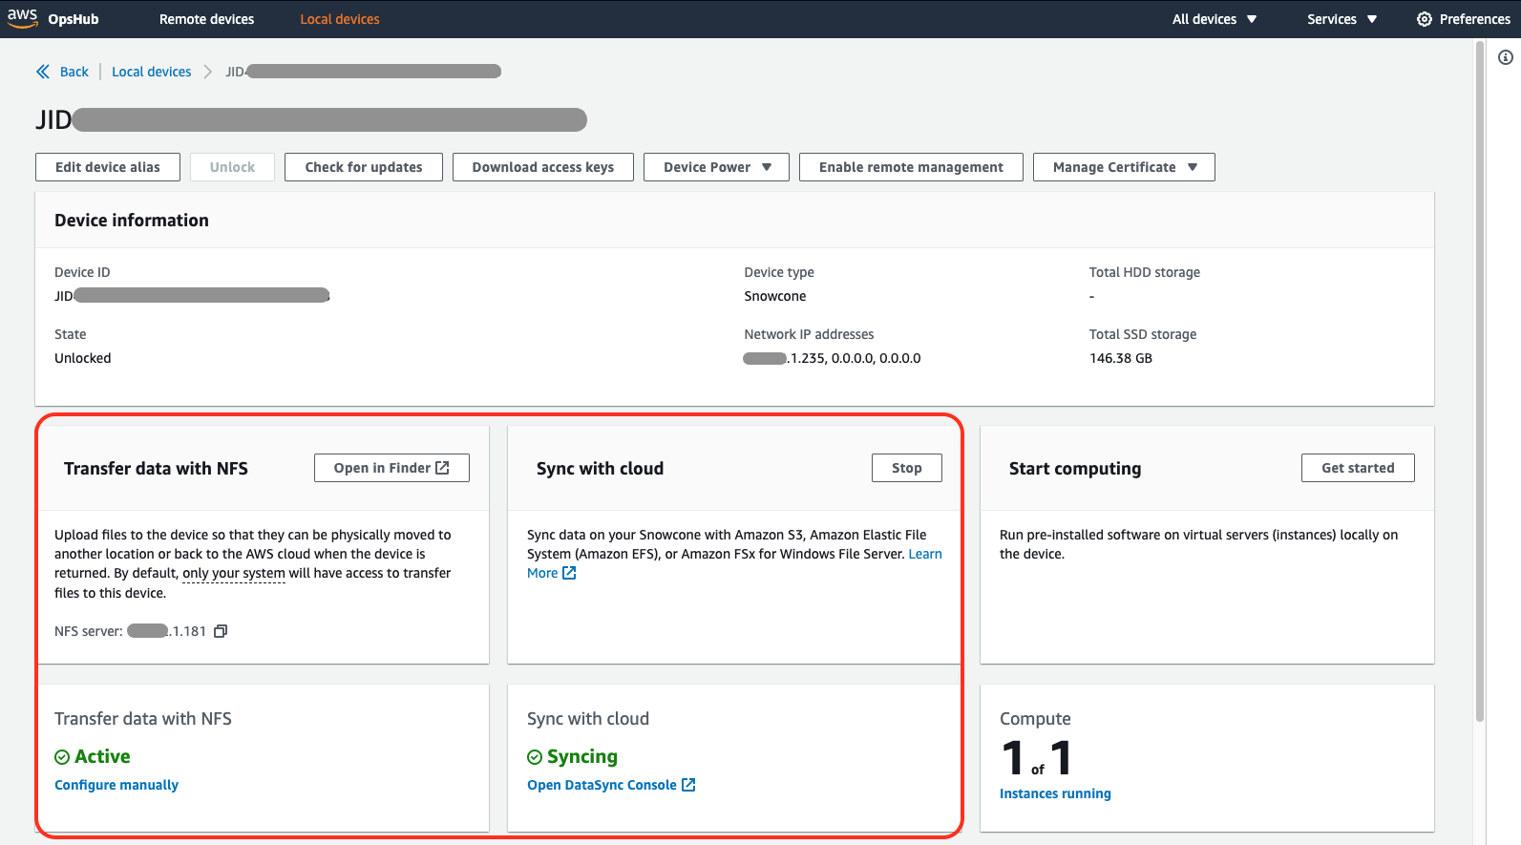Open the info panel icon
The image size is (1521, 845).
1506,57
